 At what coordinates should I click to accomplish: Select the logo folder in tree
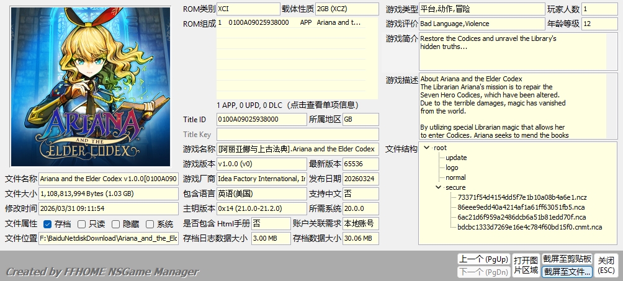[452, 167]
